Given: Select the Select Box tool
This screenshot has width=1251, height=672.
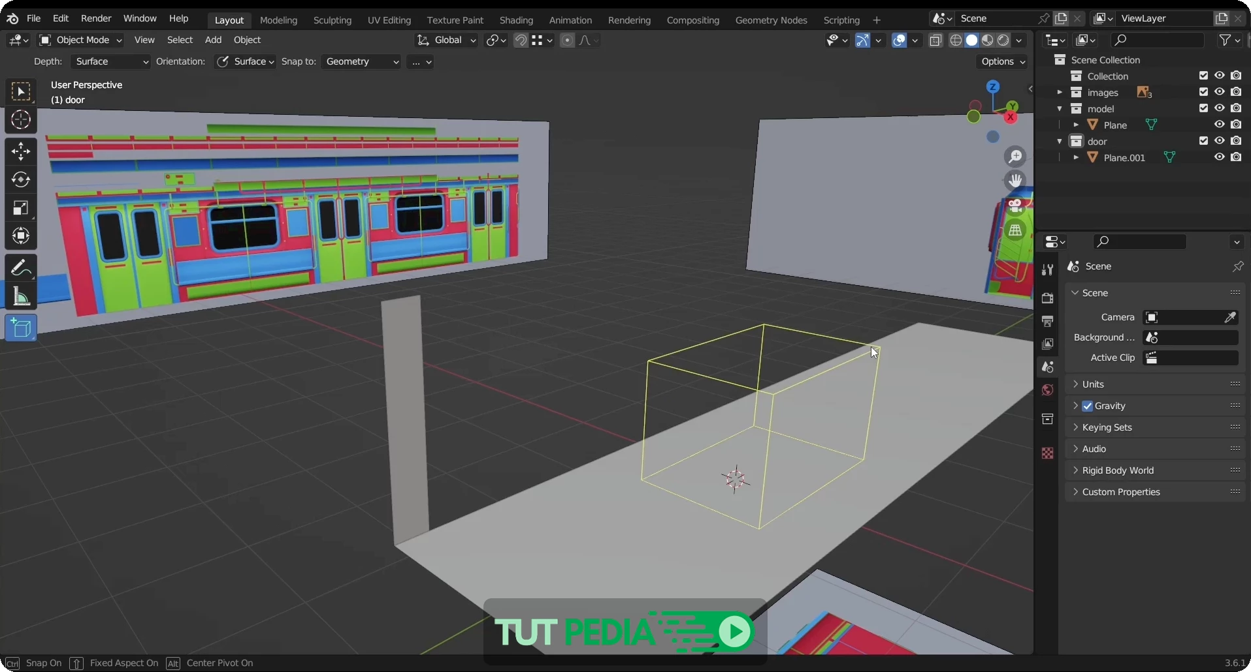Looking at the screenshot, I should [21, 92].
